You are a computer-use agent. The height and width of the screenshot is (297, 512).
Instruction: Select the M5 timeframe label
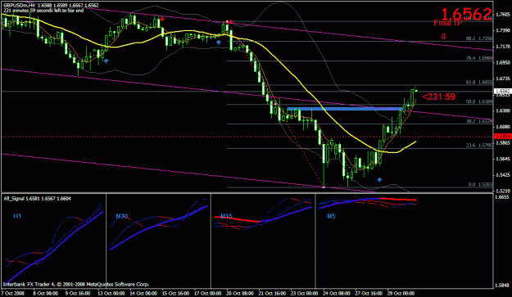coord(331,216)
